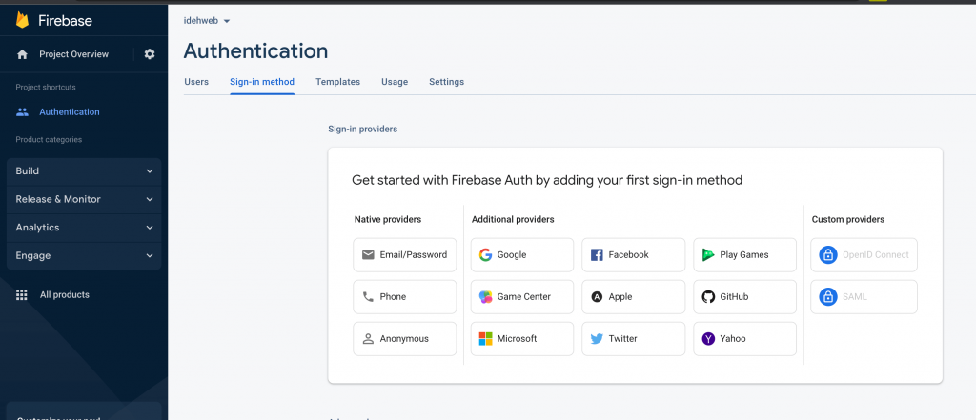Viewport: 976px width, 420px height.
Task: Expand the Build category
Action: click(x=84, y=171)
